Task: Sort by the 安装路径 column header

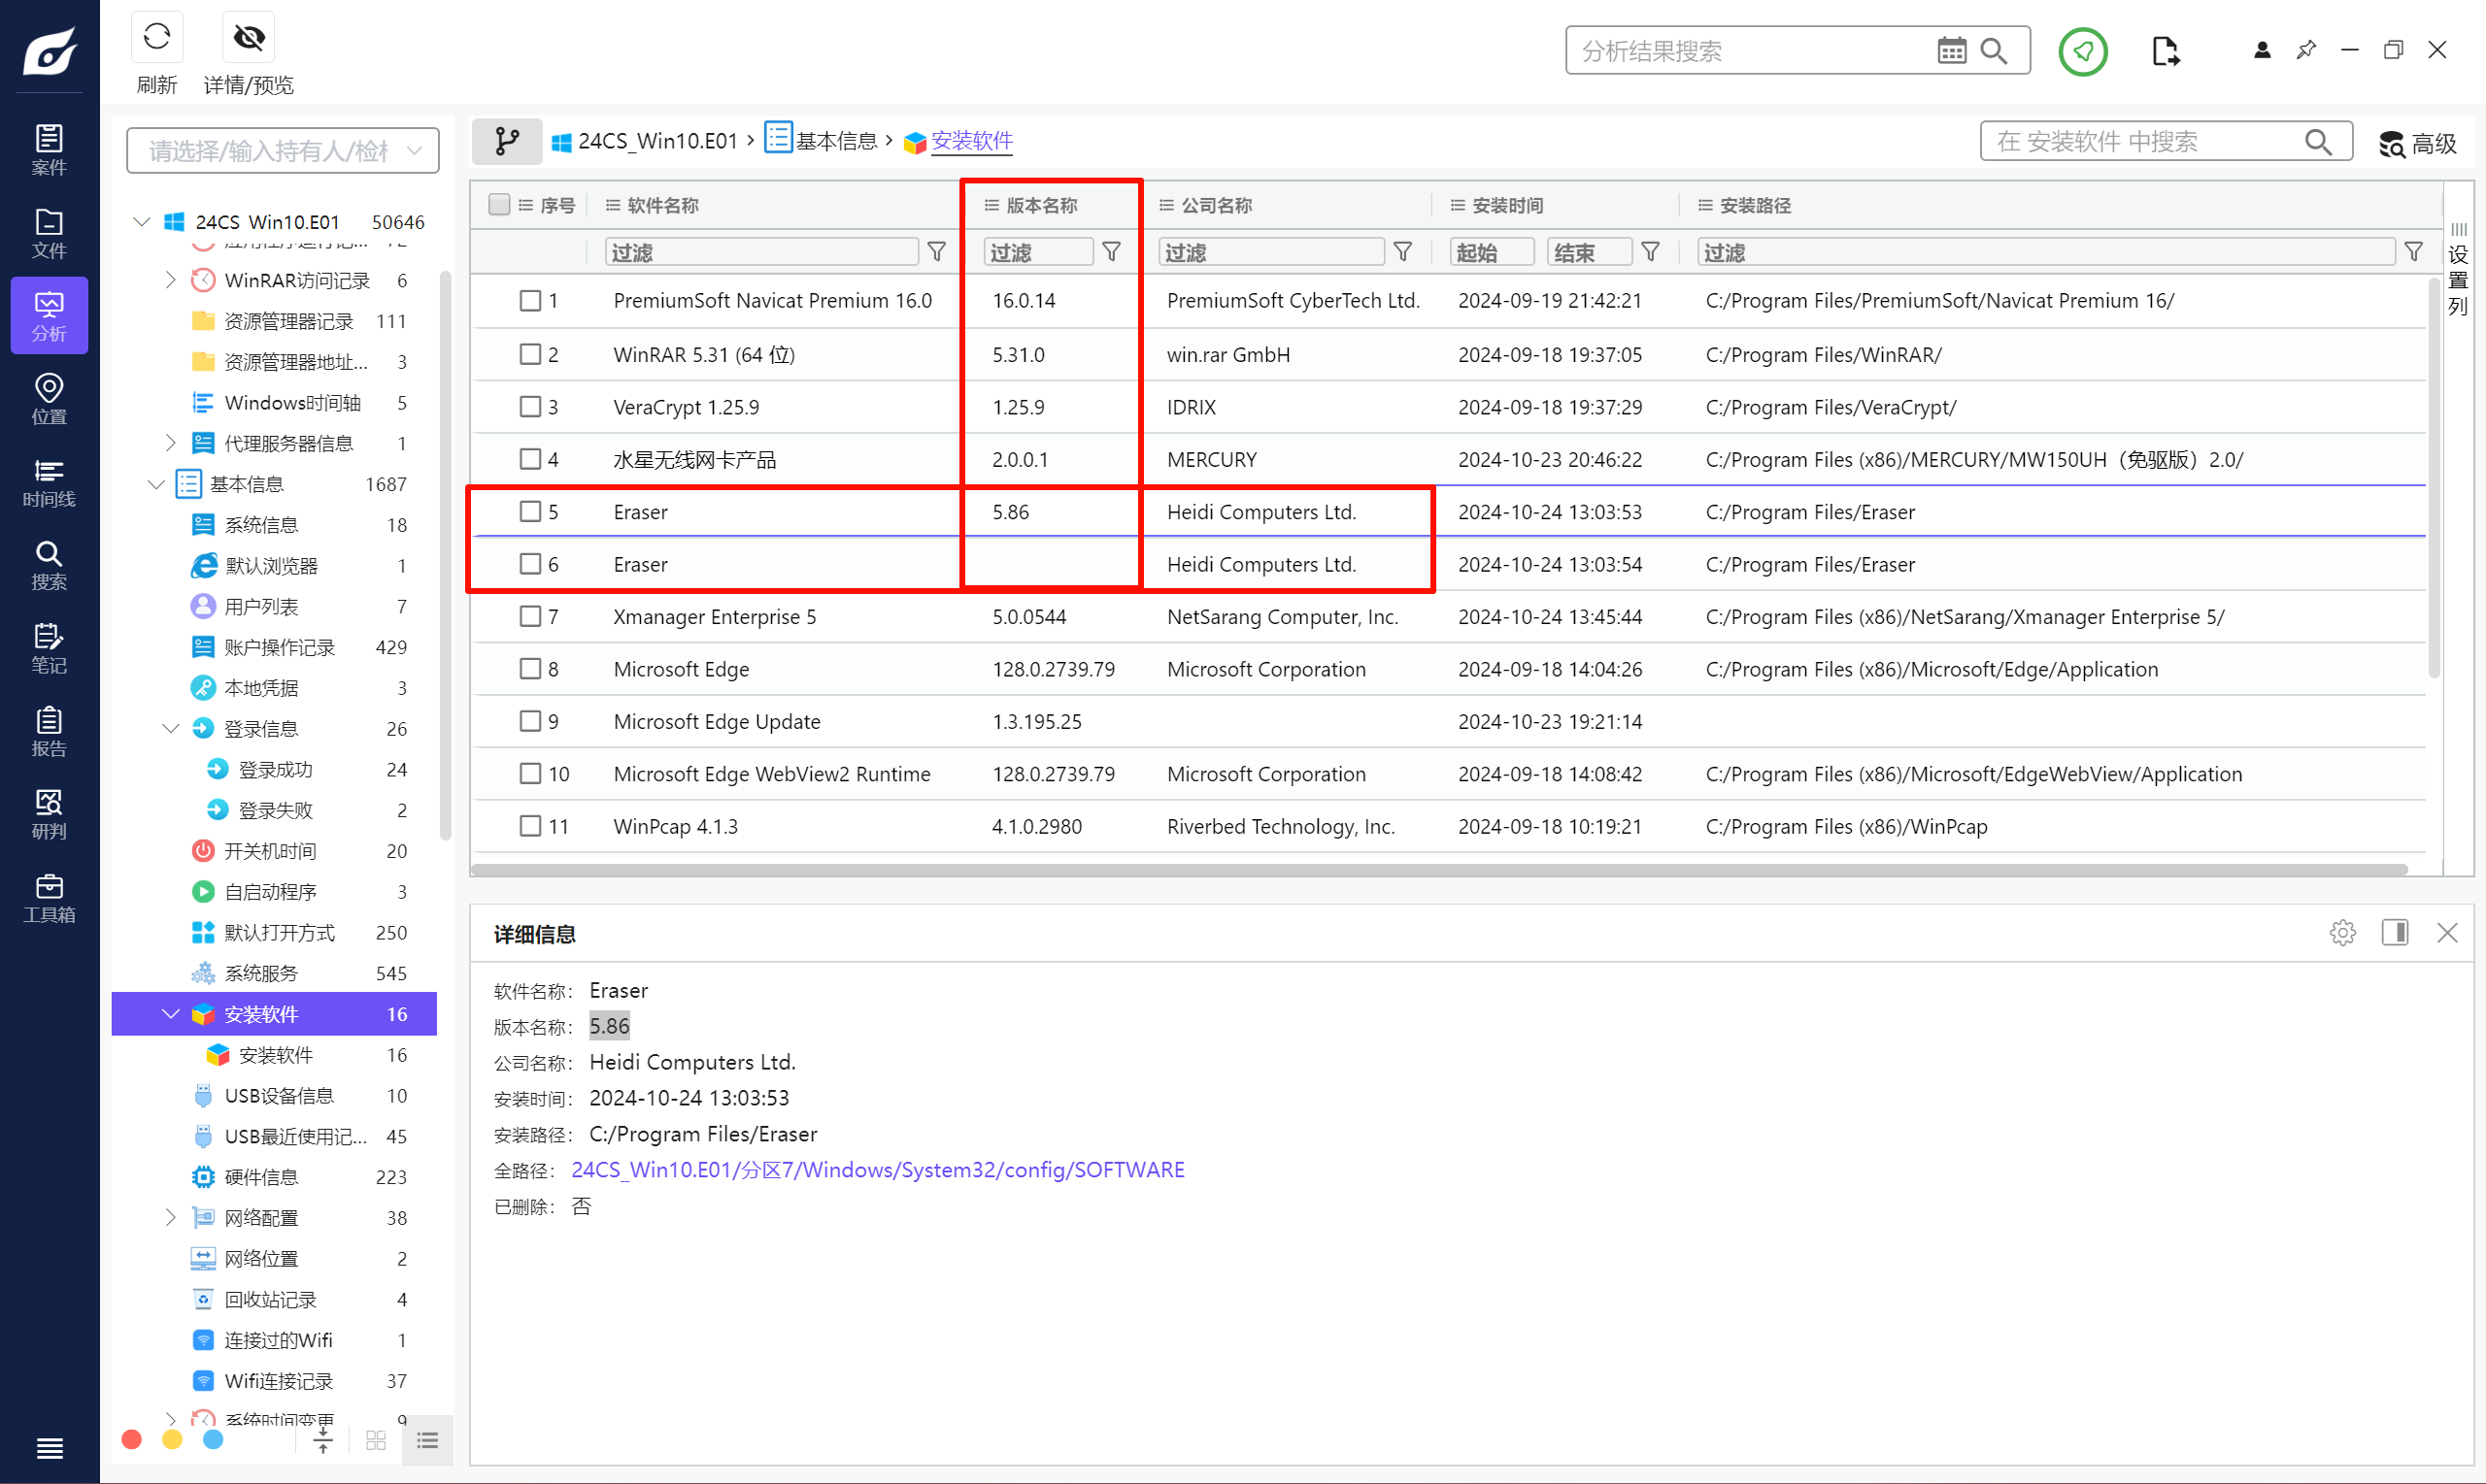Action: 1755,205
